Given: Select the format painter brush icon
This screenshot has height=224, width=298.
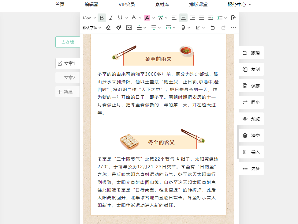Looking at the screenshot, I should click(118, 28).
